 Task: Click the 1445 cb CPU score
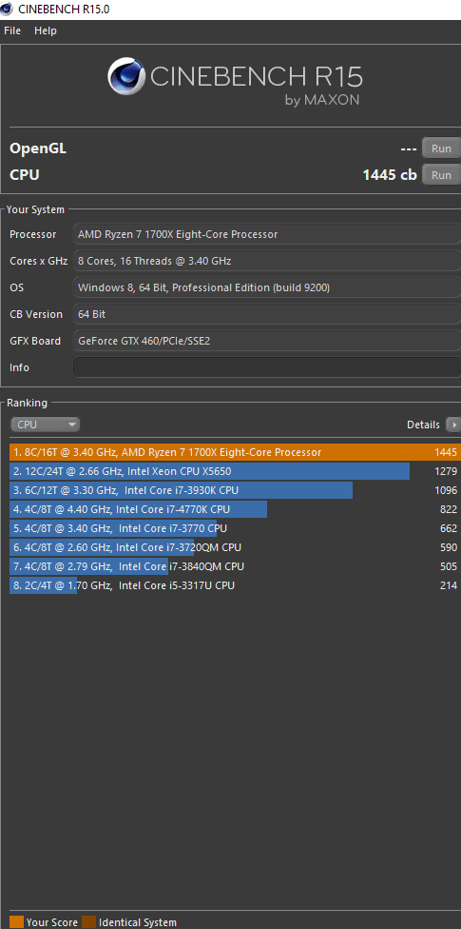pos(390,175)
